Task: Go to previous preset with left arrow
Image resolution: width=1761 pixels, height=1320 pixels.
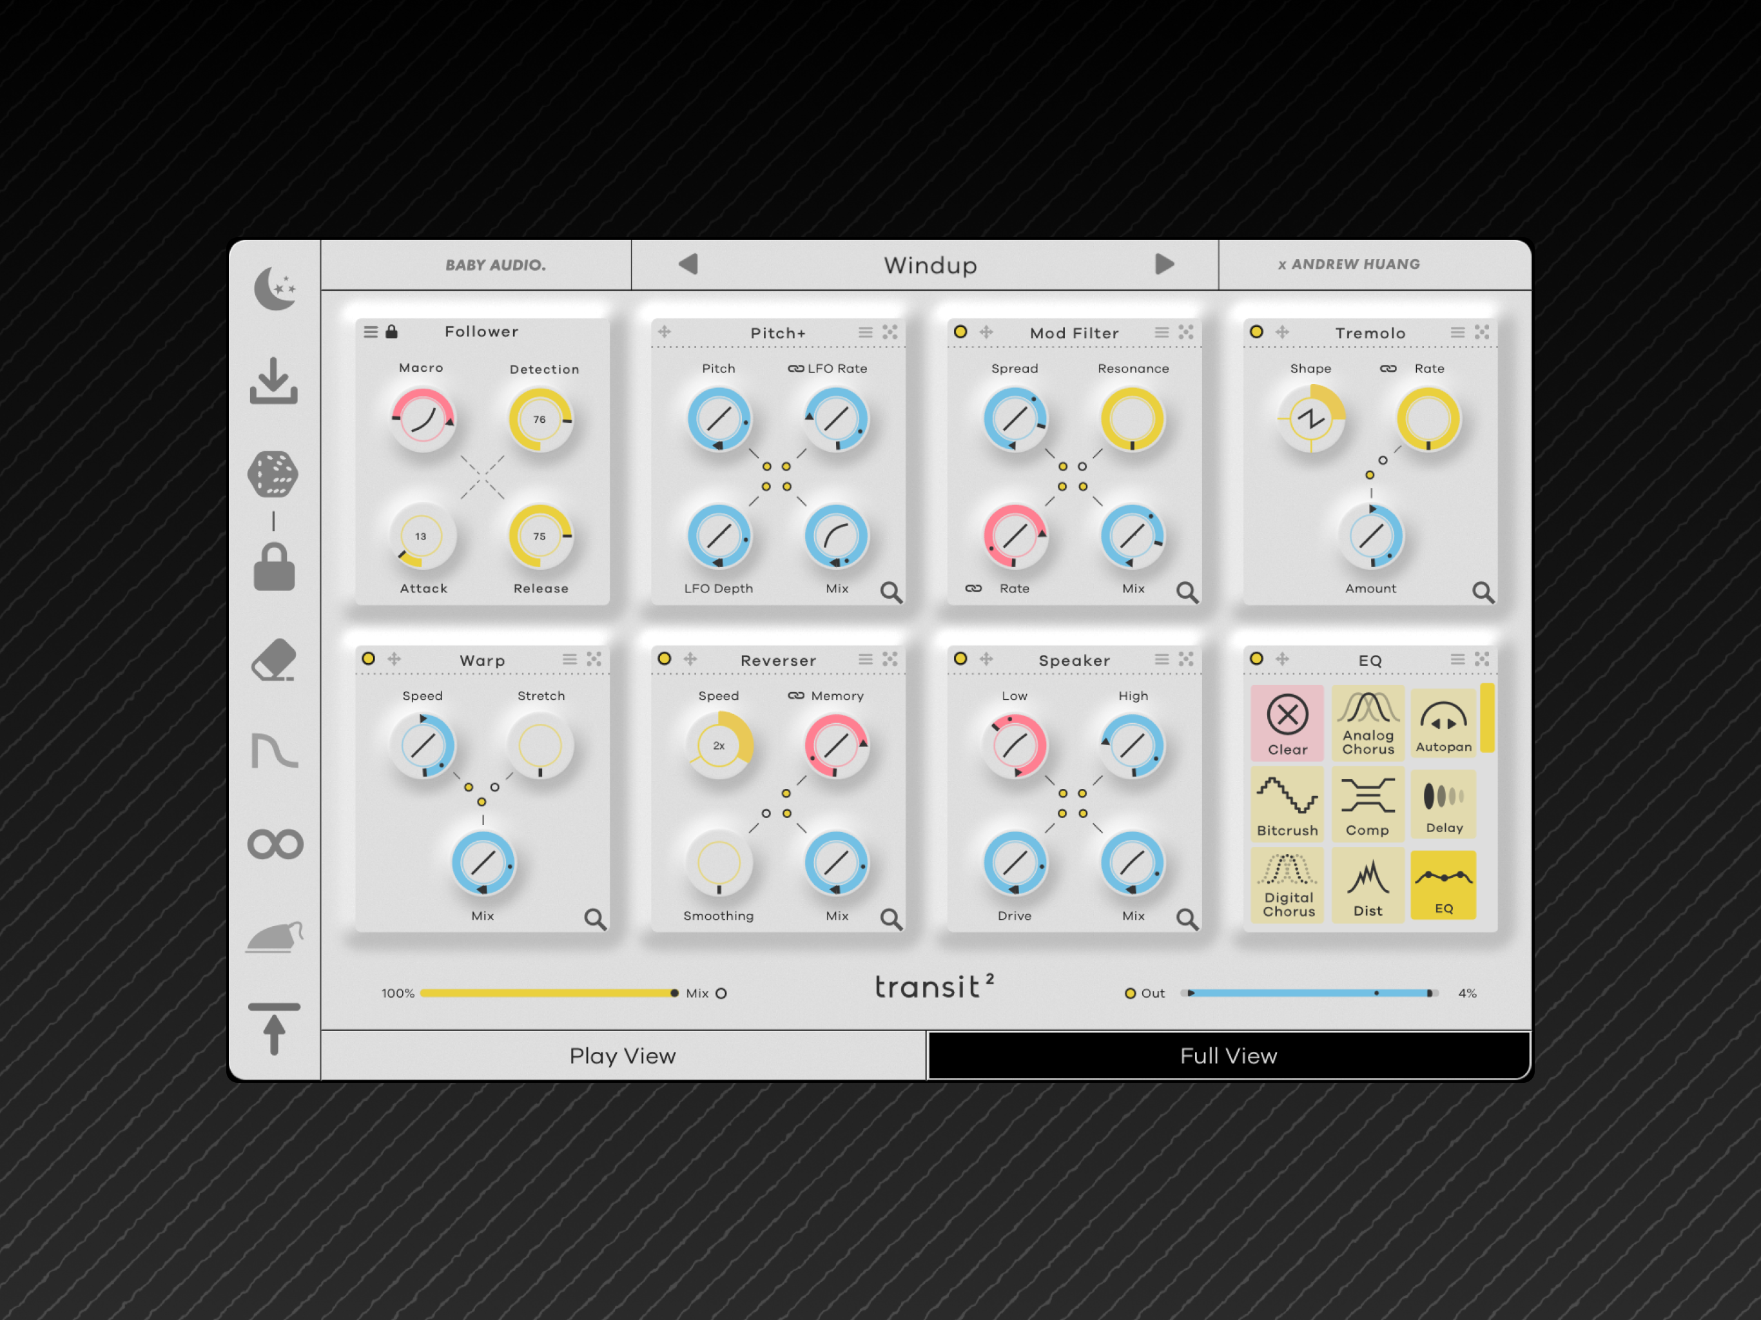Action: 688,264
